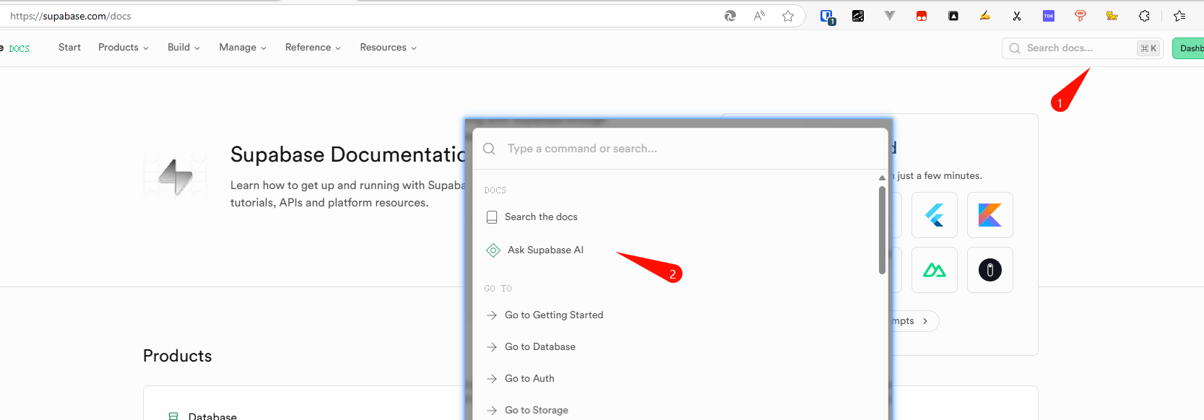Open the Bitwarden shield extension
The height and width of the screenshot is (420, 1204).
click(827, 16)
